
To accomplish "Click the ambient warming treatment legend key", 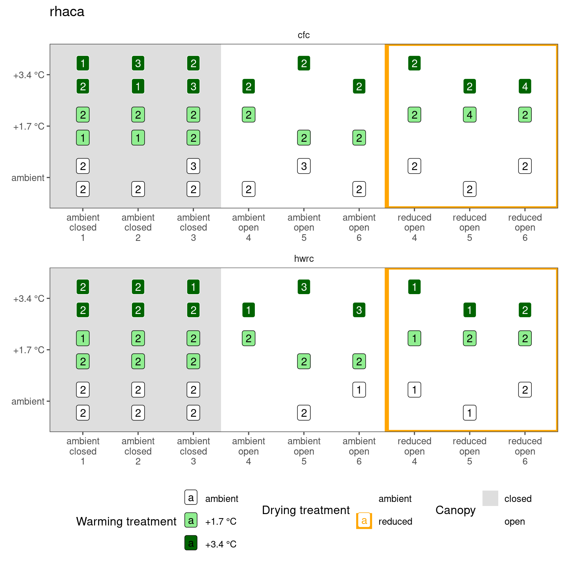I will (x=191, y=498).
